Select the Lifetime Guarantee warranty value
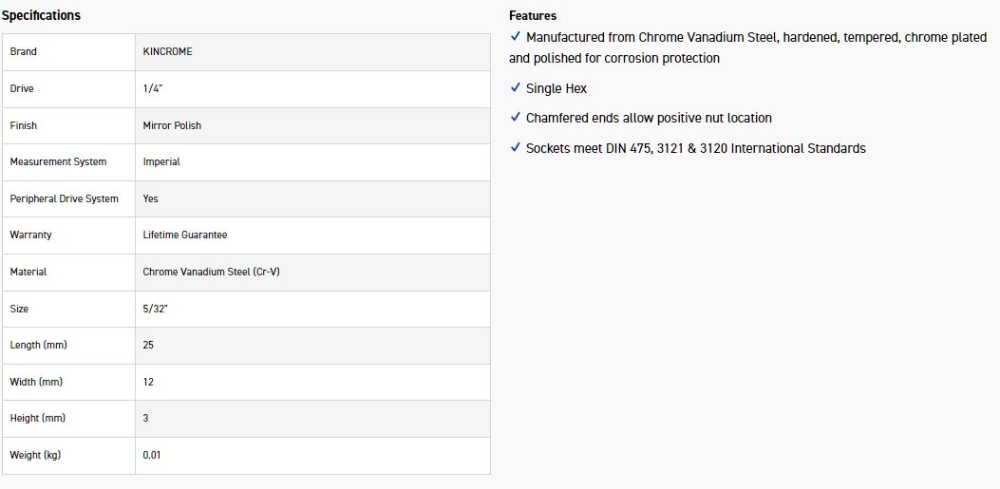 coord(185,235)
